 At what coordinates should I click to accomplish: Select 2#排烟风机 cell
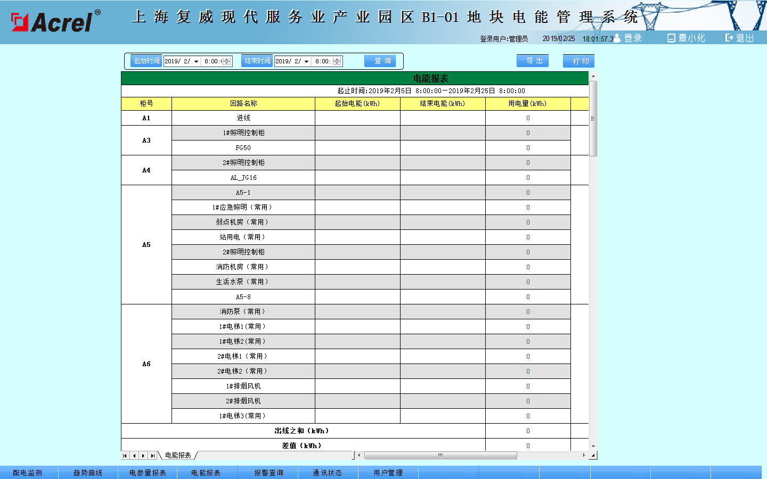pyautogui.click(x=243, y=401)
